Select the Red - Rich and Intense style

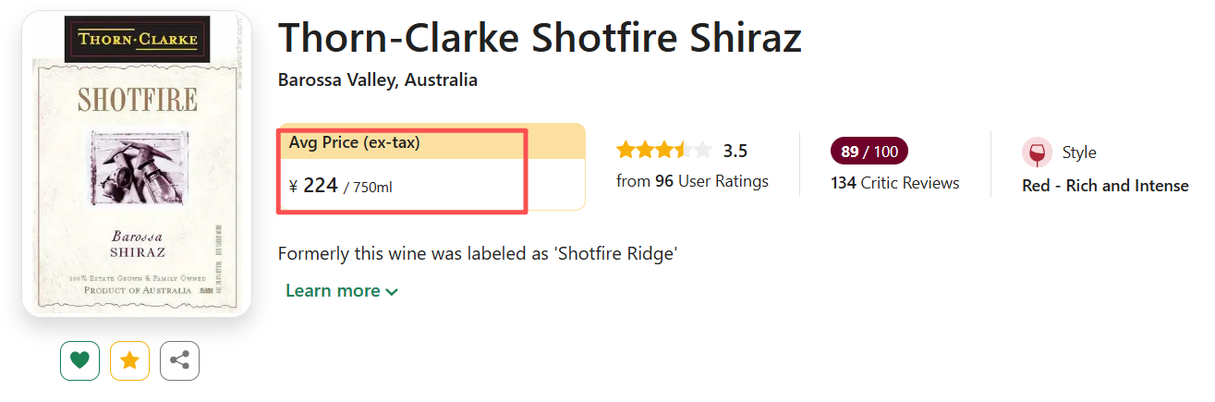tap(1105, 186)
